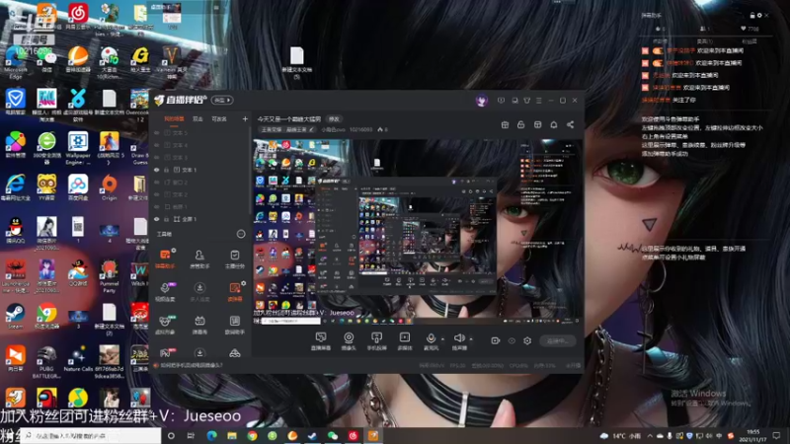Image resolution: width=790 pixels, height=444 pixels.
Task: Open the user avatar in the title bar
Action: (x=481, y=101)
